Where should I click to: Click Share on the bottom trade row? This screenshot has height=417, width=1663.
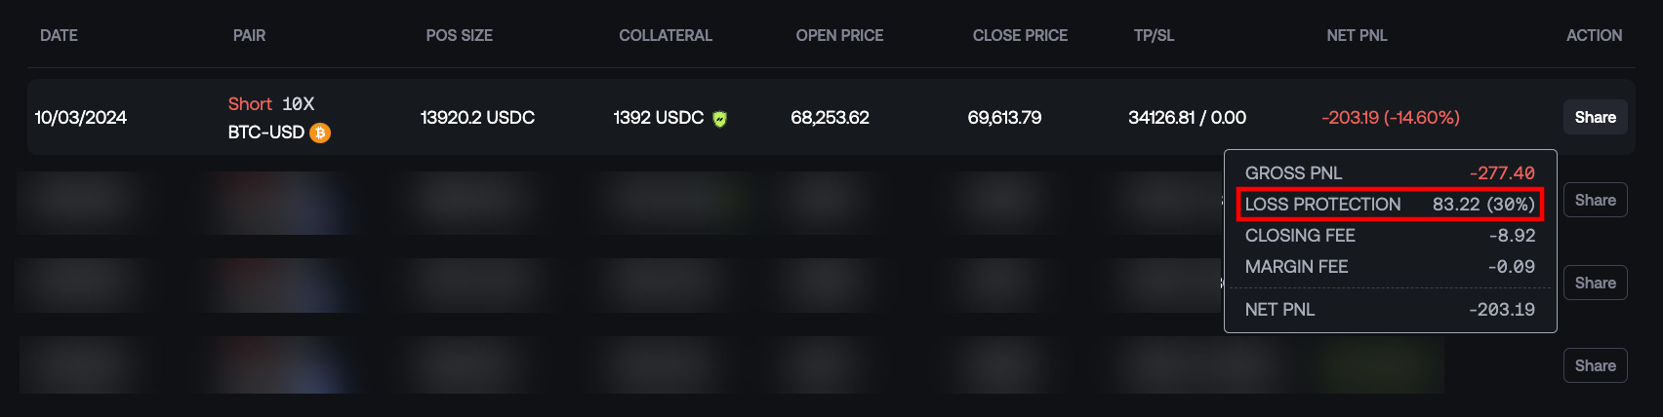[1595, 365]
